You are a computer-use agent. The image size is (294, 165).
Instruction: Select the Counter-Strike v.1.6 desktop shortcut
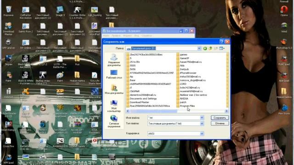click(x=77, y=12)
